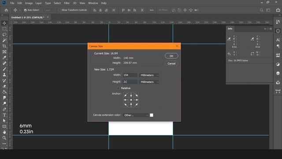This screenshot has width=282, height=159.
Task: Select the Info panel tab
Action: pyautogui.click(x=230, y=29)
